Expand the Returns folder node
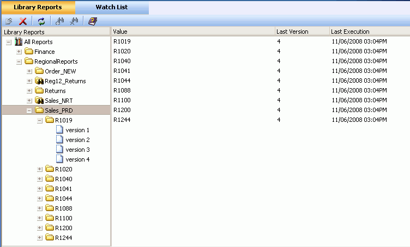Image resolution: width=410 pixels, height=247 pixels. pyautogui.click(x=29, y=91)
